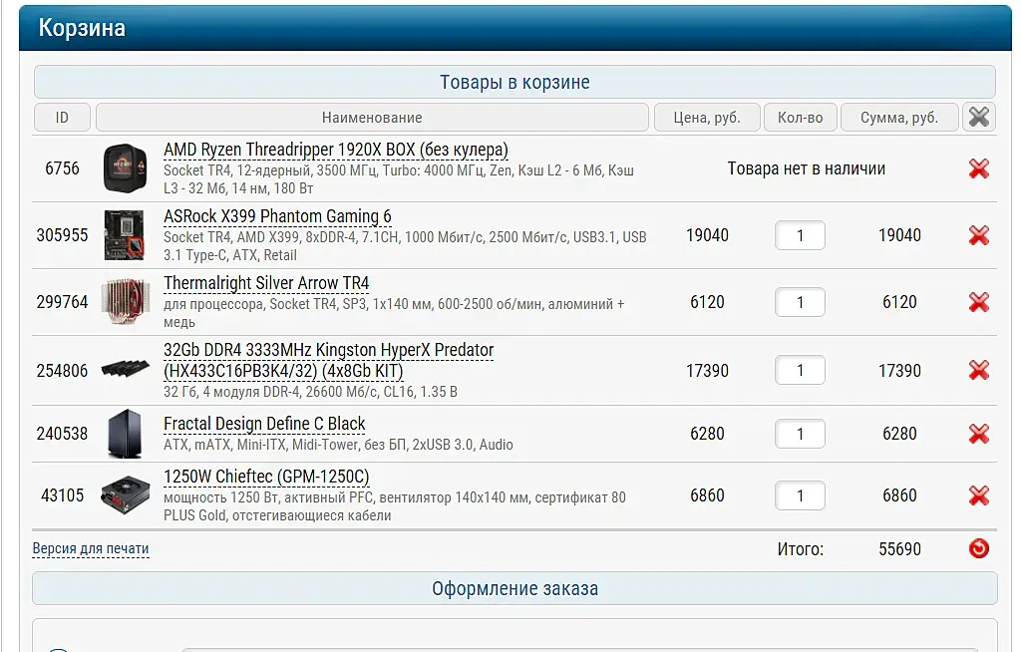Edit quantity field for Fractal Design case
This screenshot has width=1021, height=652.
[800, 434]
